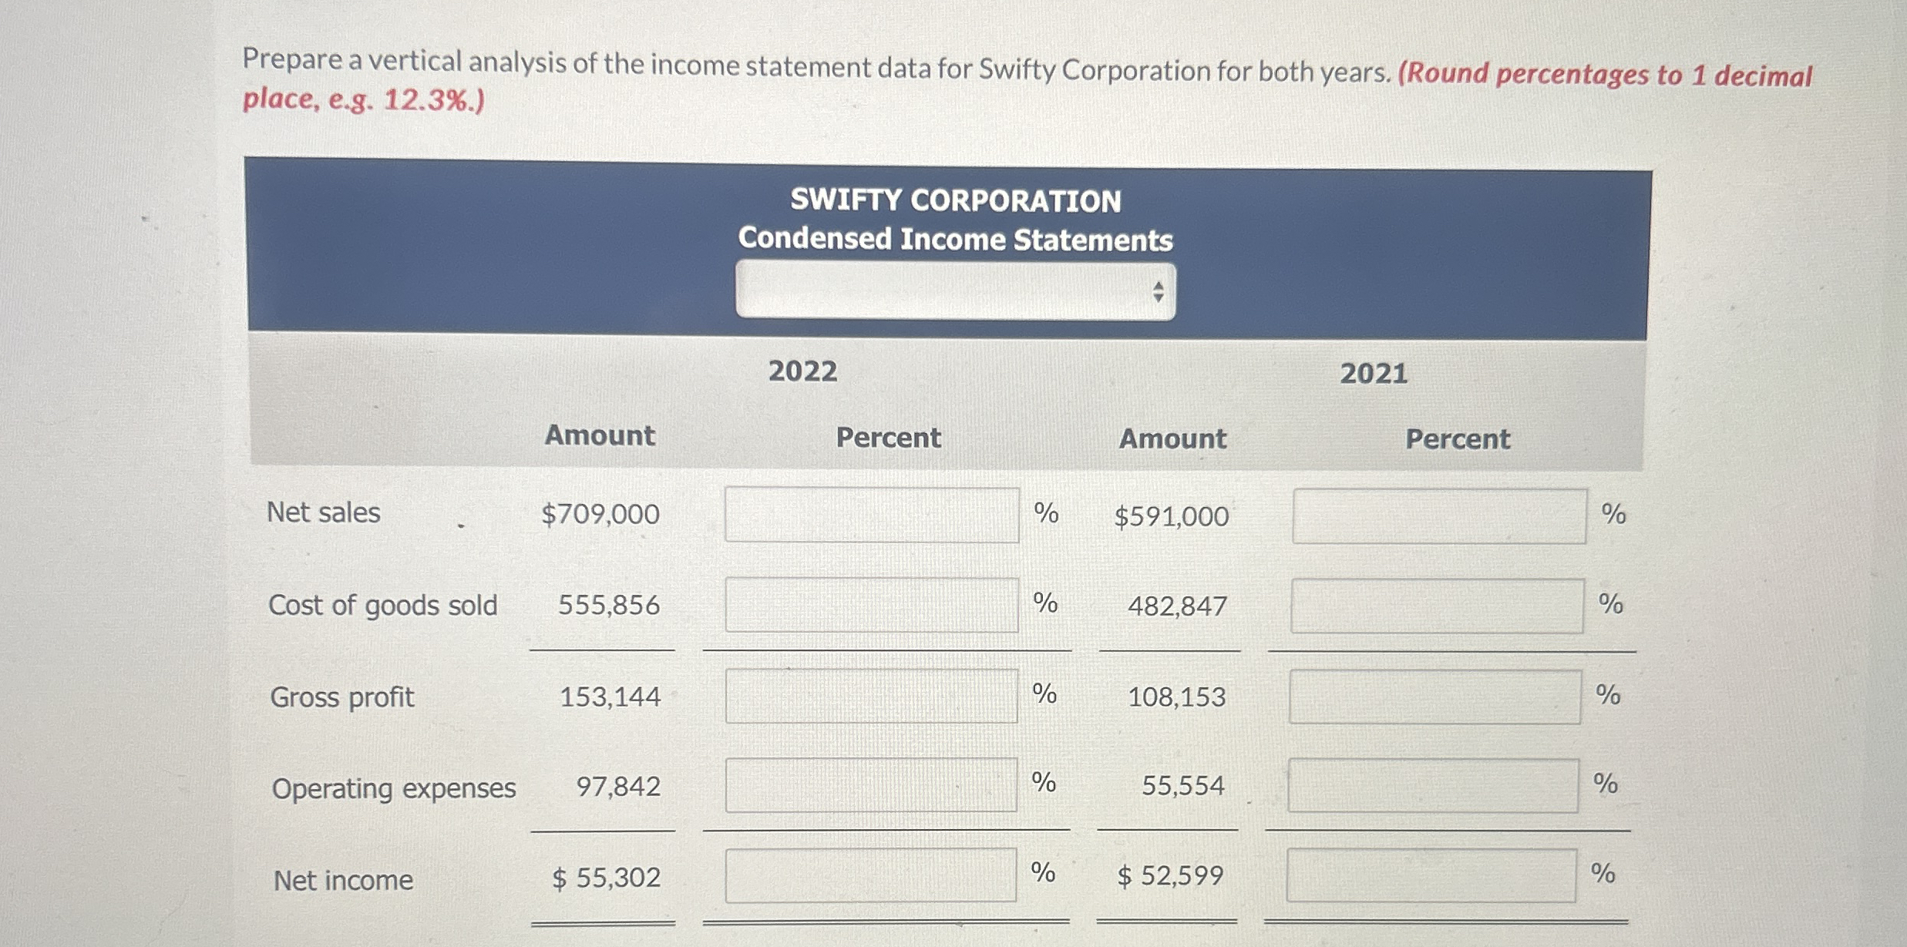
Task: Click the Net income row label
Action: pyautogui.click(x=342, y=880)
